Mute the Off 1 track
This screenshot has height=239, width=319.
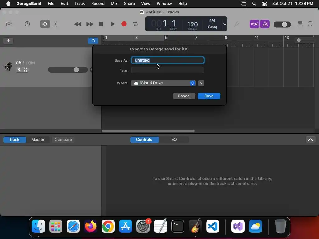pyautogui.click(x=19, y=70)
